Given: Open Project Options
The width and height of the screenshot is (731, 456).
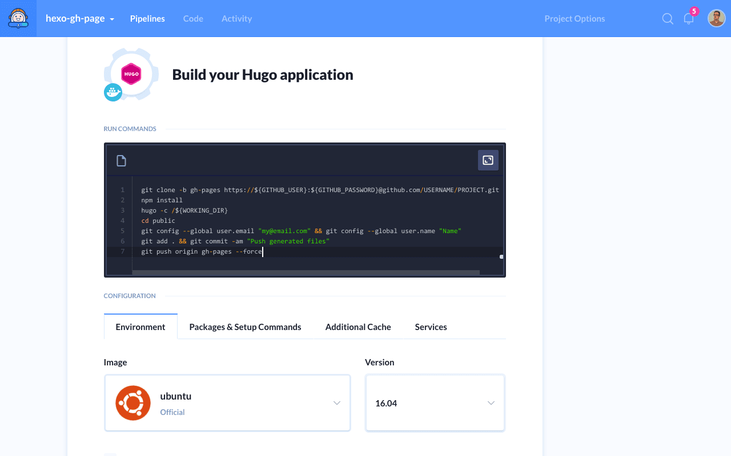Looking at the screenshot, I should point(575,18).
